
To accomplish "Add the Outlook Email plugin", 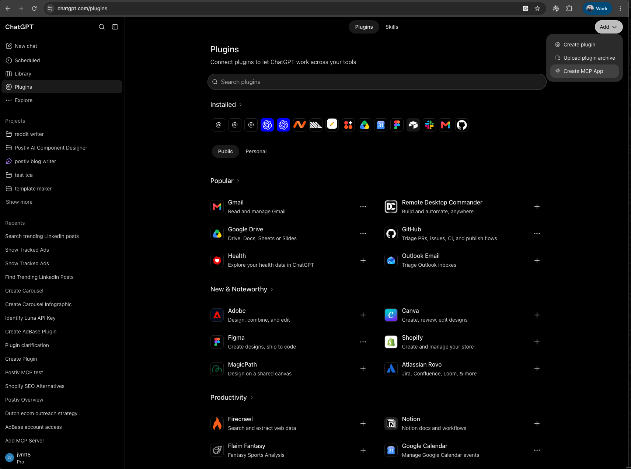I will (537, 260).
